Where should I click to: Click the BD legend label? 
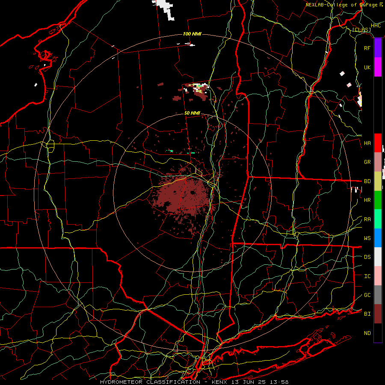367,181
